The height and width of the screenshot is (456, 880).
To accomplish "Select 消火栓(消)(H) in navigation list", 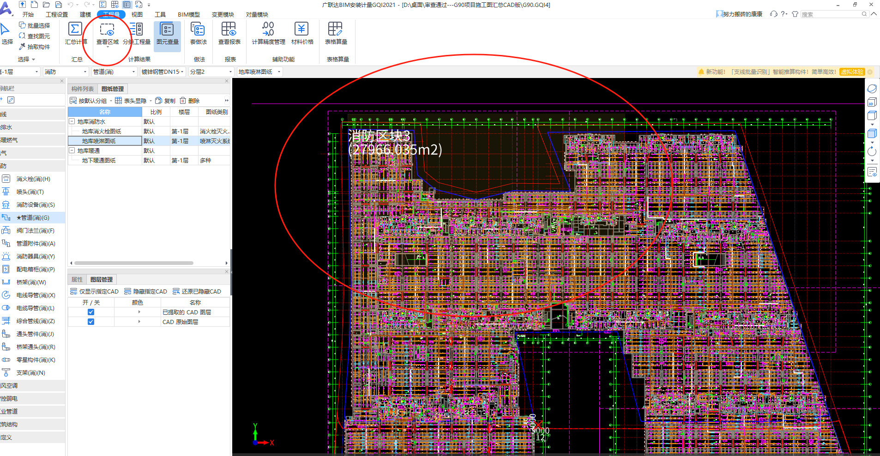I will click(x=33, y=179).
